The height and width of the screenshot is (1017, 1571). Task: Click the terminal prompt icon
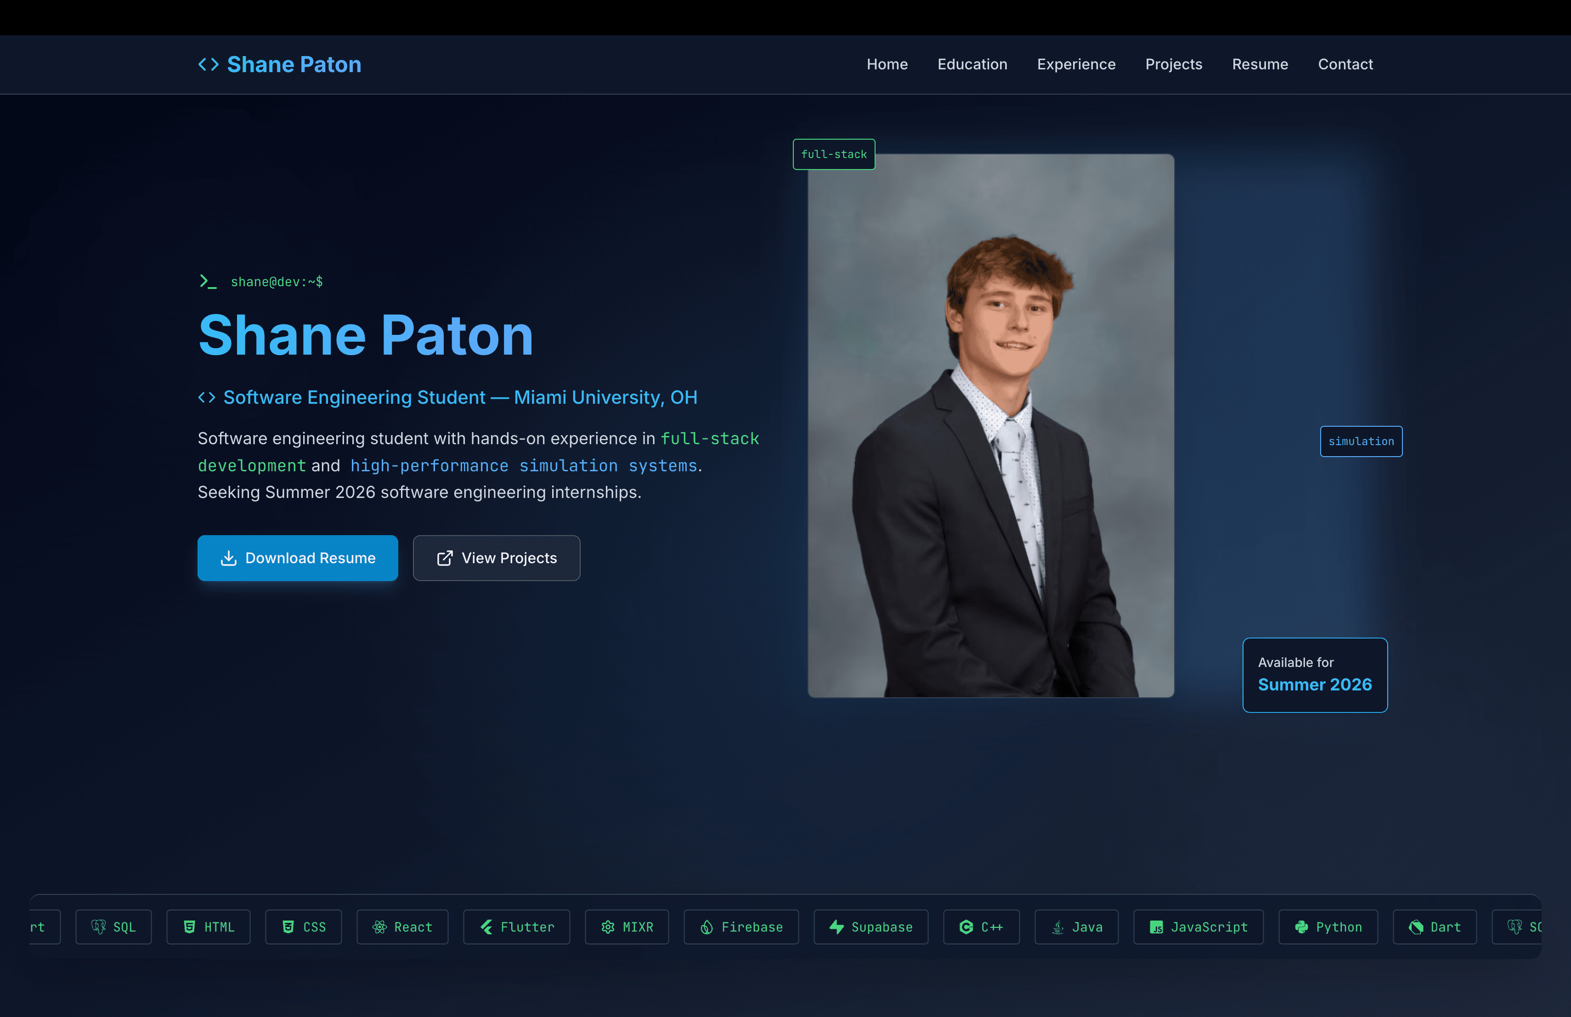[x=208, y=282]
